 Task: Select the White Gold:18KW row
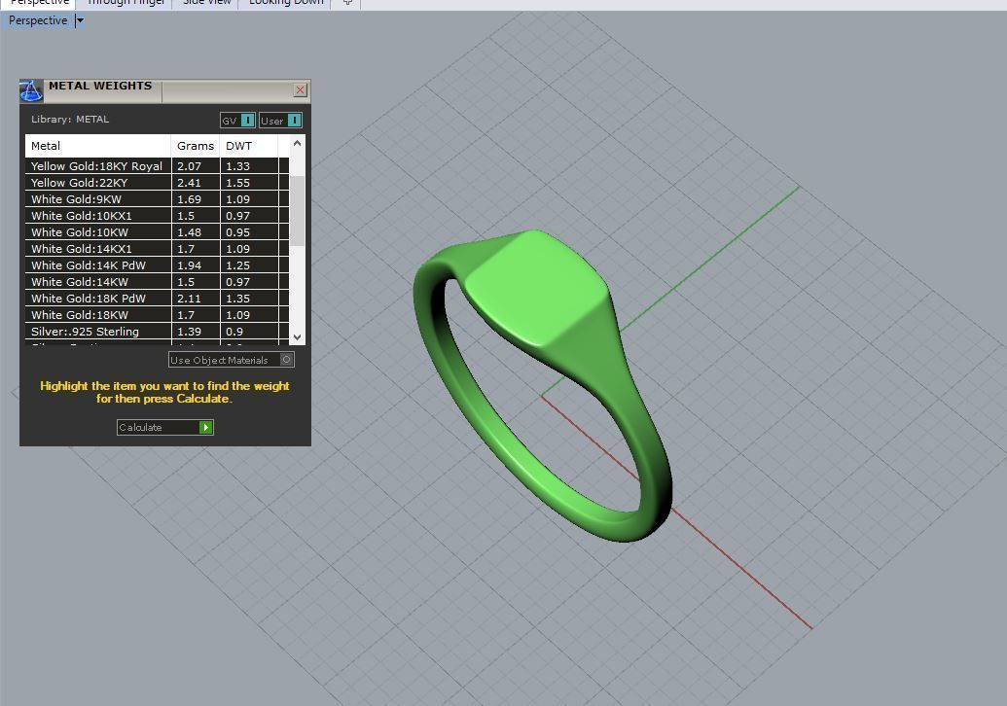click(x=157, y=315)
